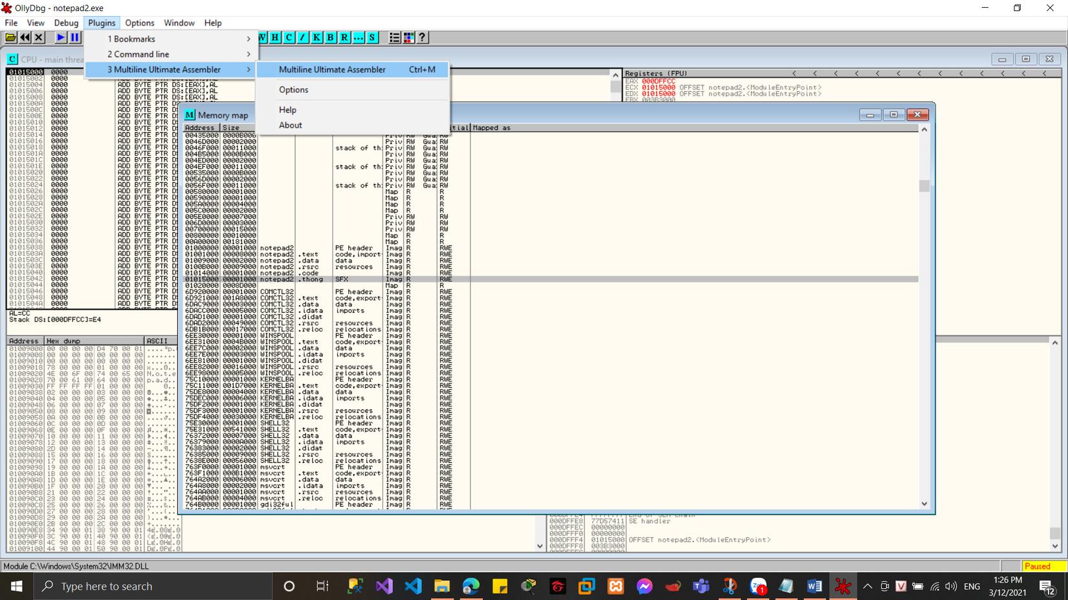
Task: Choose Options in the assembler submenu
Action: point(293,90)
